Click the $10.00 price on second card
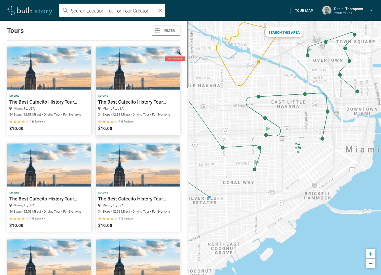Viewport: 381px width, 275px height. click(105, 129)
